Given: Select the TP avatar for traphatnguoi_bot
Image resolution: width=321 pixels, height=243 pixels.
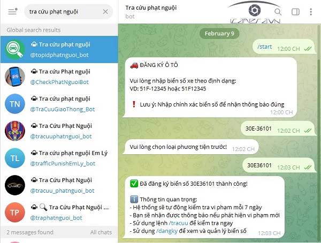Looking at the screenshot, I should click(x=15, y=212).
